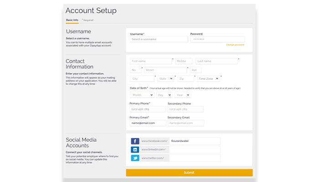Click the 'Account Setup' heading
Screen dimensions: 319x182
pos(91,10)
